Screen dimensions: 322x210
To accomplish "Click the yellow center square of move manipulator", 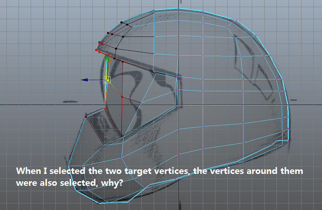I will point(107,80).
